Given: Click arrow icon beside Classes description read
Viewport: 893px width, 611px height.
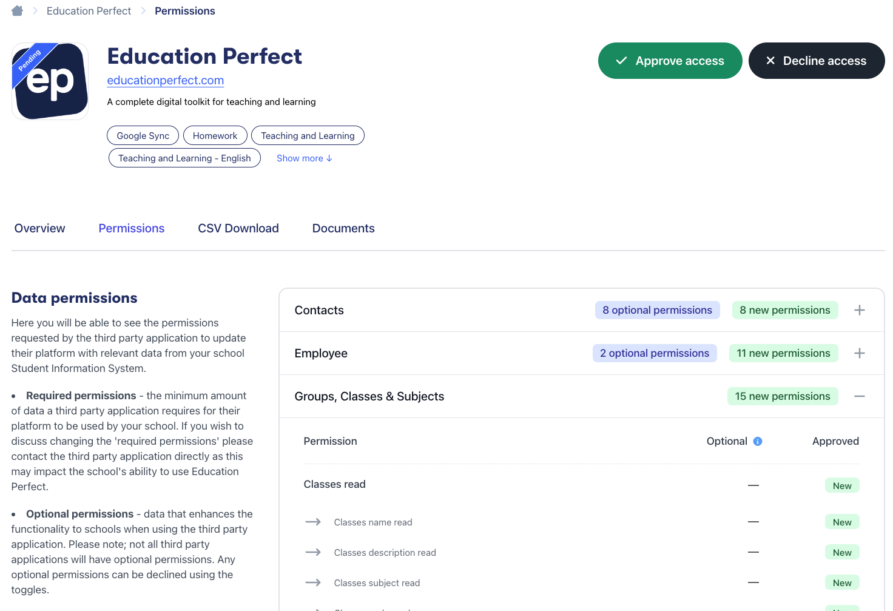Looking at the screenshot, I should (x=313, y=552).
